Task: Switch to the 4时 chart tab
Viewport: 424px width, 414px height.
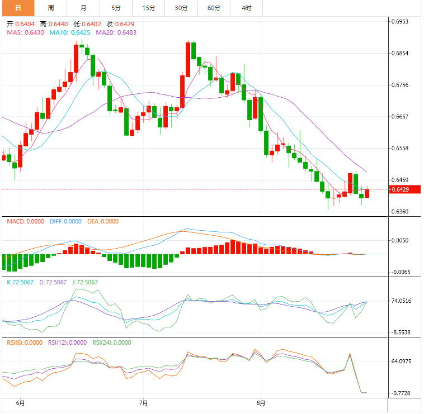Action: click(x=246, y=8)
